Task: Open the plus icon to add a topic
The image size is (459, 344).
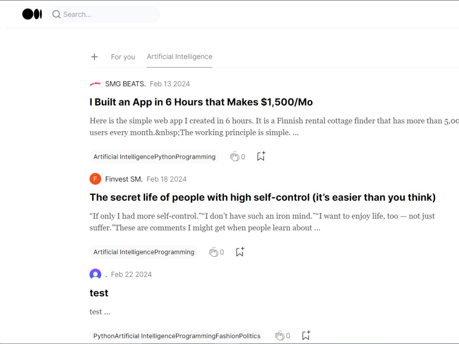Action: coord(94,56)
